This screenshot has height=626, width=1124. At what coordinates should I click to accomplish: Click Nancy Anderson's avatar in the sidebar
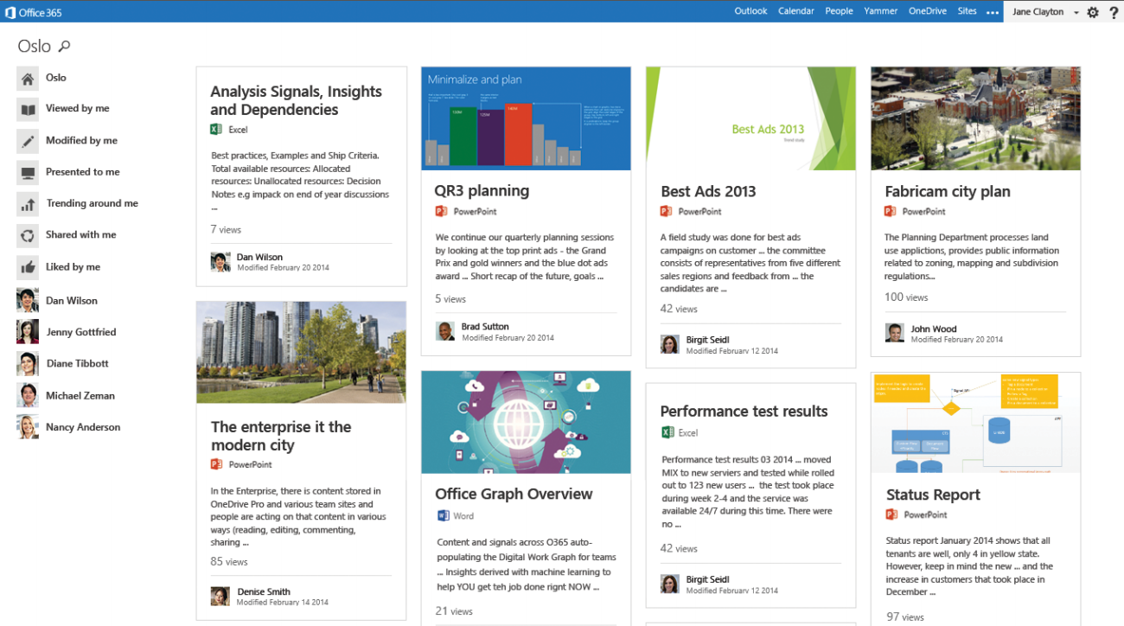(28, 427)
